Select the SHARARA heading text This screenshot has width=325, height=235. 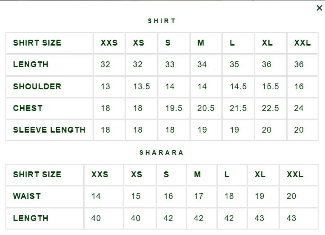pos(162,152)
